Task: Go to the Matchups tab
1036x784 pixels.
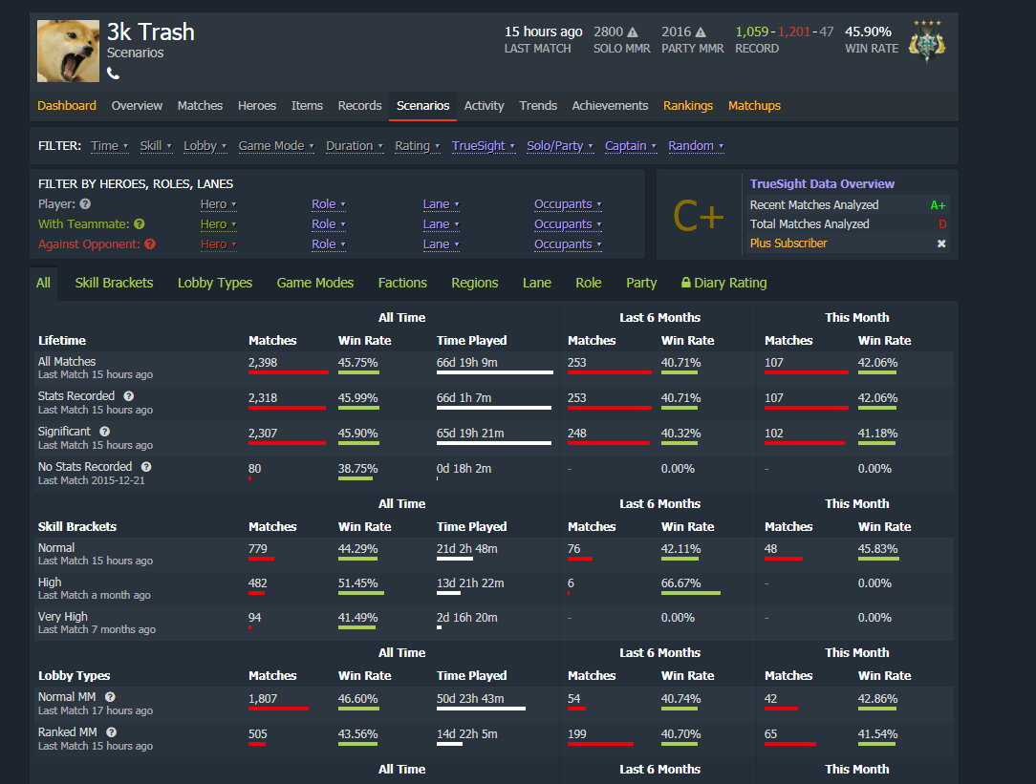Action: 754,106
